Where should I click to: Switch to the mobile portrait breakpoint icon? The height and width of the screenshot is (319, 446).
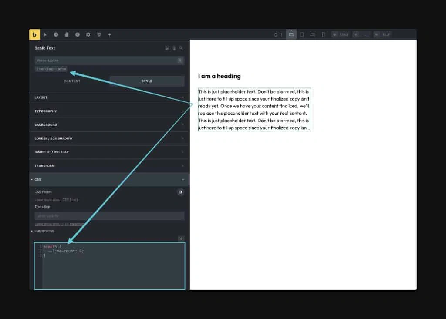tap(323, 35)
